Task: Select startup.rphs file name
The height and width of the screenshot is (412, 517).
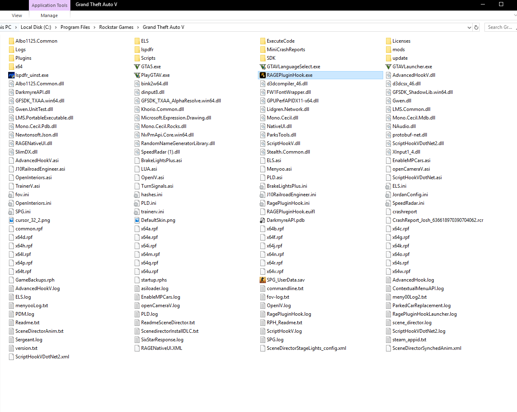Action: pos(154,280)
